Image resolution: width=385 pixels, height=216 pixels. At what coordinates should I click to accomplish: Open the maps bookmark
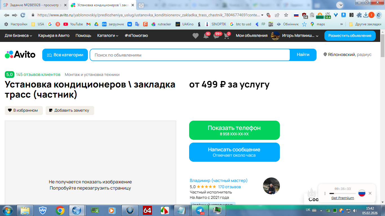point(317,24)
